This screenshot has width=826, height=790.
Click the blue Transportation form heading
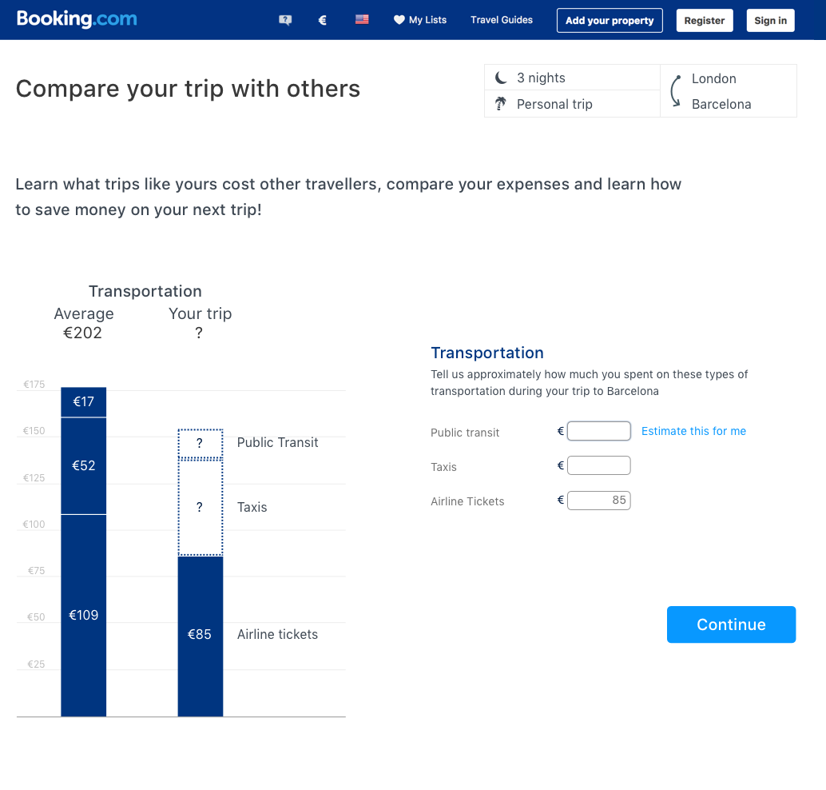[x=487, y=353]
